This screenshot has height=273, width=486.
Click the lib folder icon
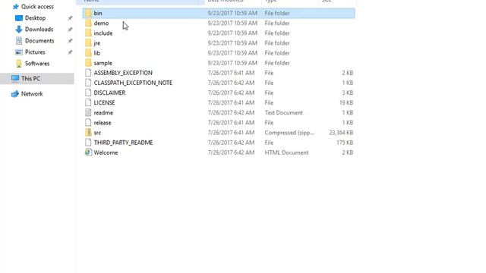pyautogui.click(x=88, y=53)
